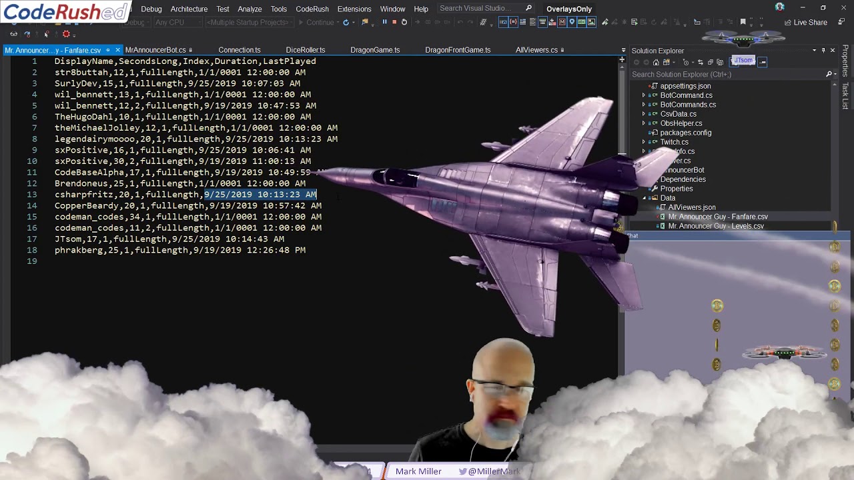Switch to DragonFrontGame.ts tab
854x480 pixels.
pos(458,50)
